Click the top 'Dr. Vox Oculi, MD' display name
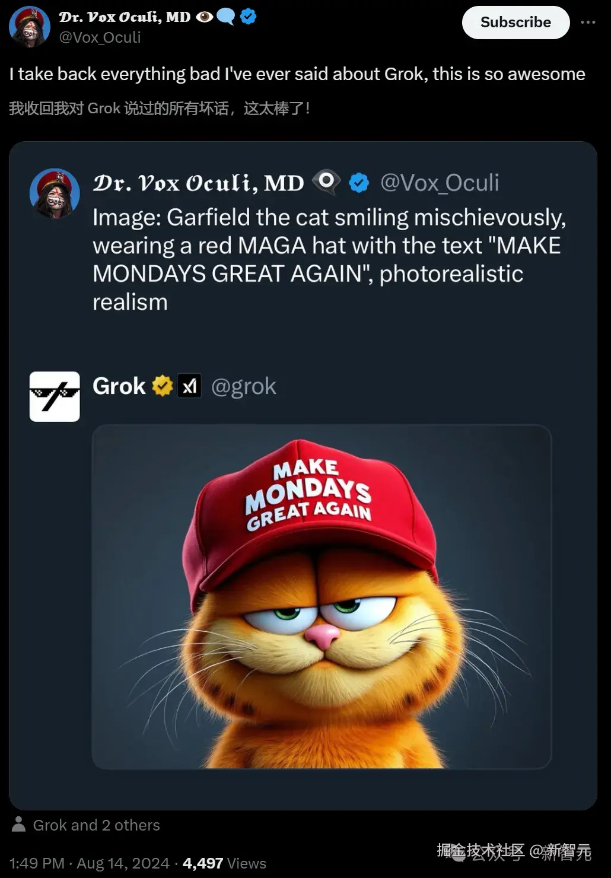611x878 pixels. point(125,17)
